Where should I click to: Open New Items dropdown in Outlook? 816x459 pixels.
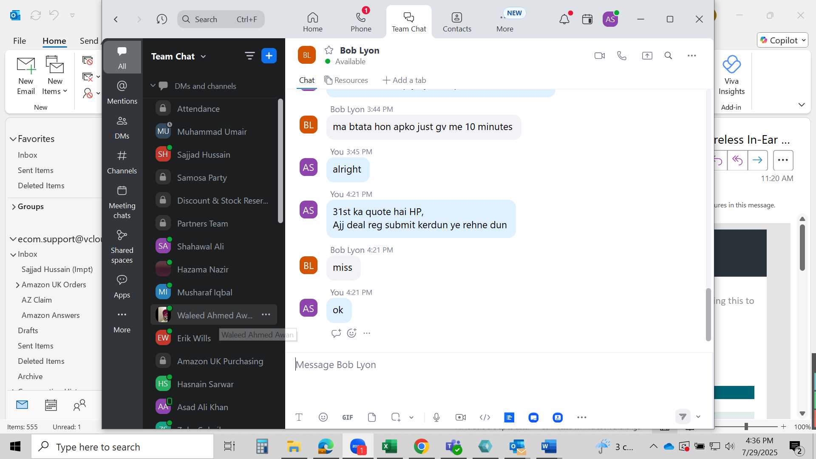coord(55,76)
